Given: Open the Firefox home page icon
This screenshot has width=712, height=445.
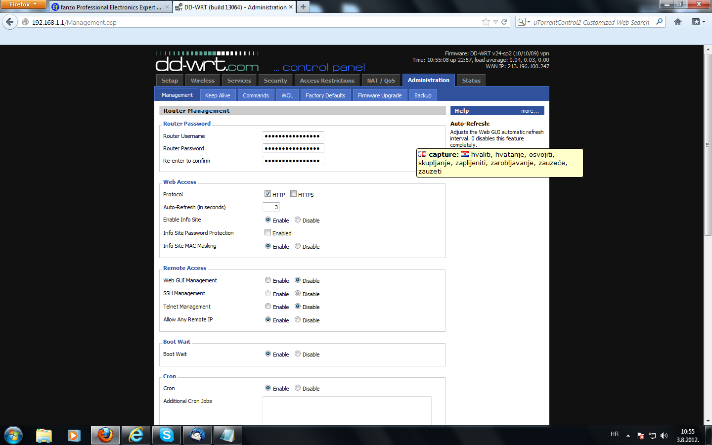Looking at the screenshot, I should point(678,22).
